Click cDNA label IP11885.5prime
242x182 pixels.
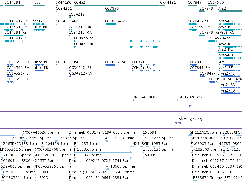tap(88, 155)
